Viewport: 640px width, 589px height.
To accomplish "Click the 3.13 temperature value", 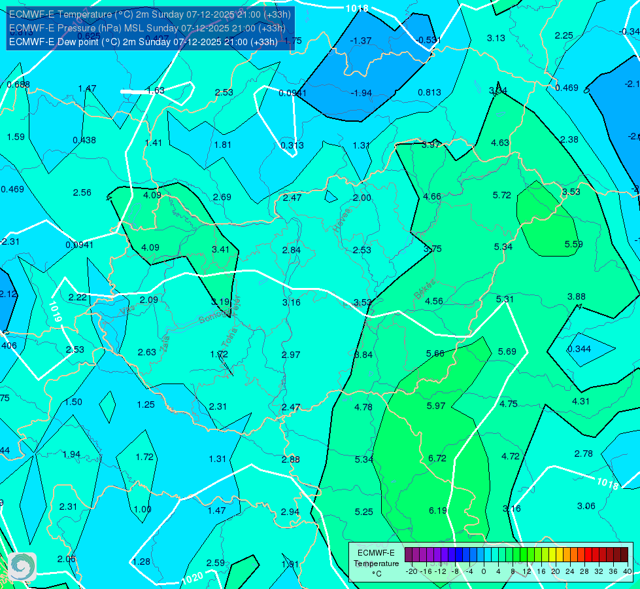I will 496,39.
